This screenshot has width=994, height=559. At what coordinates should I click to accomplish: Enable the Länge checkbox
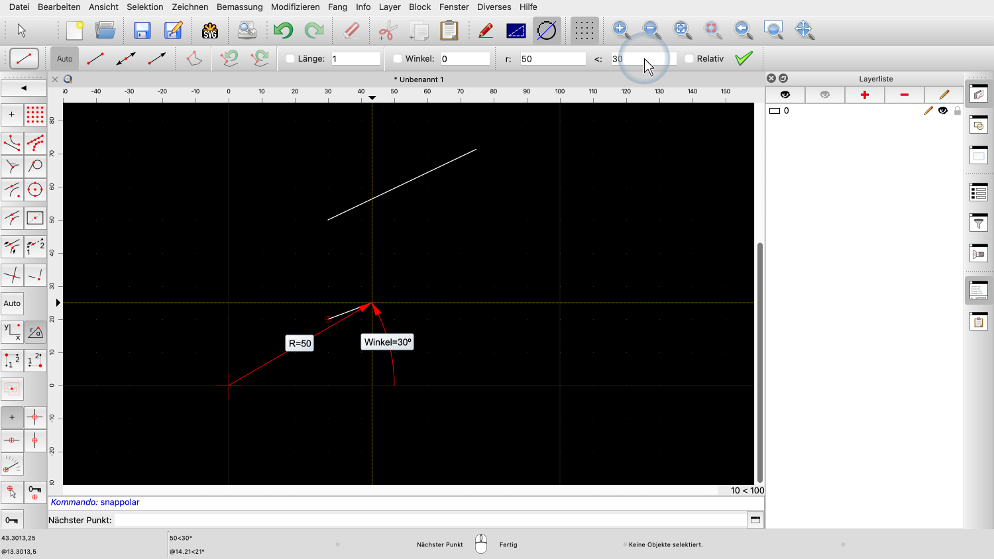[290, 59]
